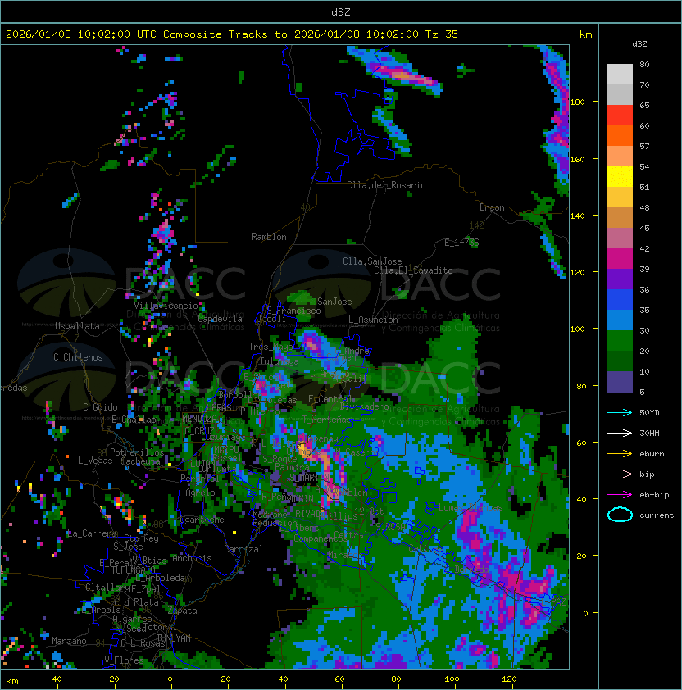Click the La_Carrera place label

point(92,533)
